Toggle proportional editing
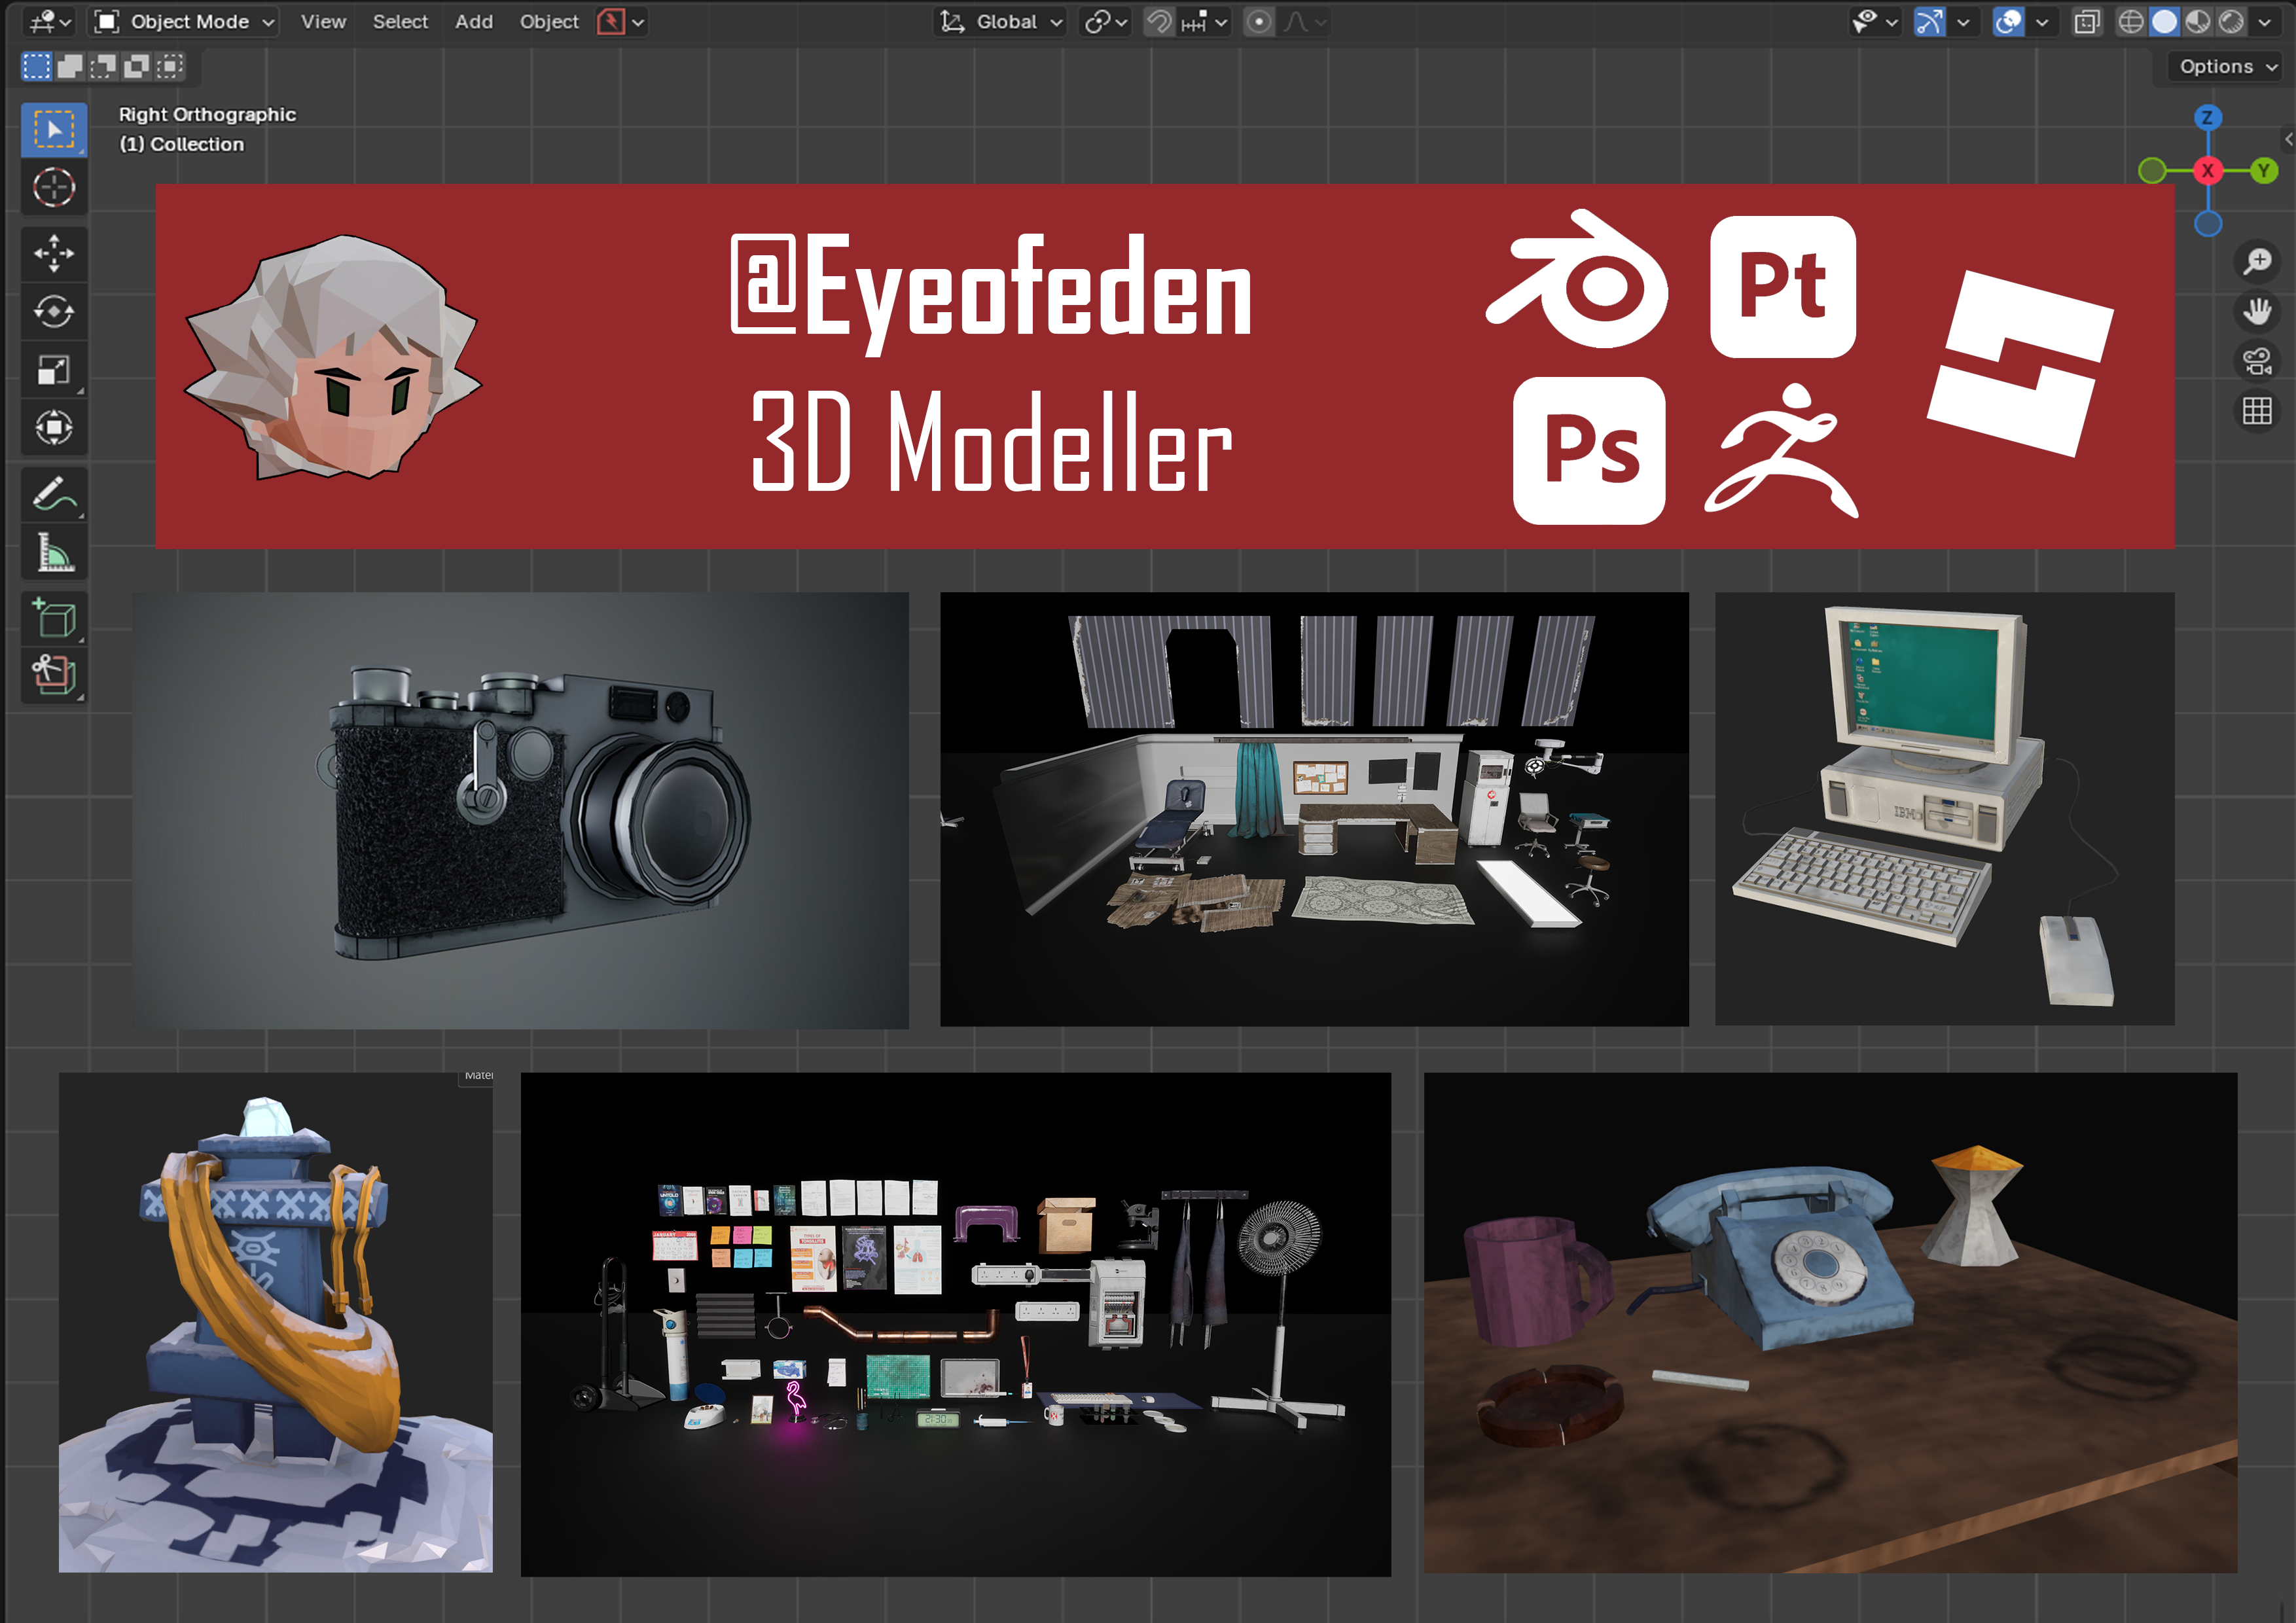This screenshot has height=1623, width=2296. pos(1259,22)
